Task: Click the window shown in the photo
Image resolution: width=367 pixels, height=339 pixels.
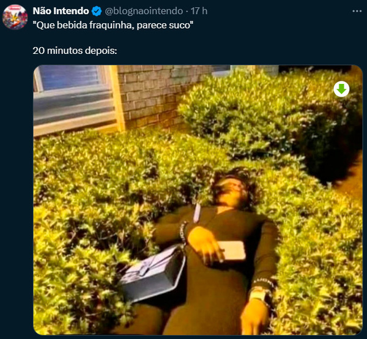Action: pyautogui.click(x=73, y=100)
